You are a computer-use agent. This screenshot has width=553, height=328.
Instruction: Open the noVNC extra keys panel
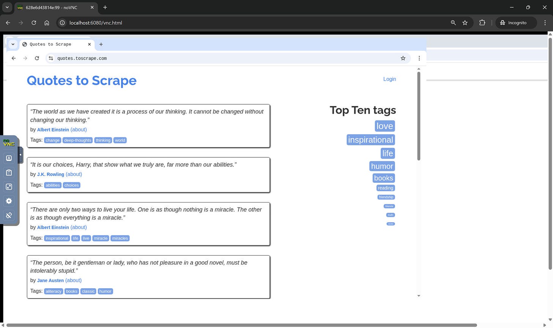point(9,158)
